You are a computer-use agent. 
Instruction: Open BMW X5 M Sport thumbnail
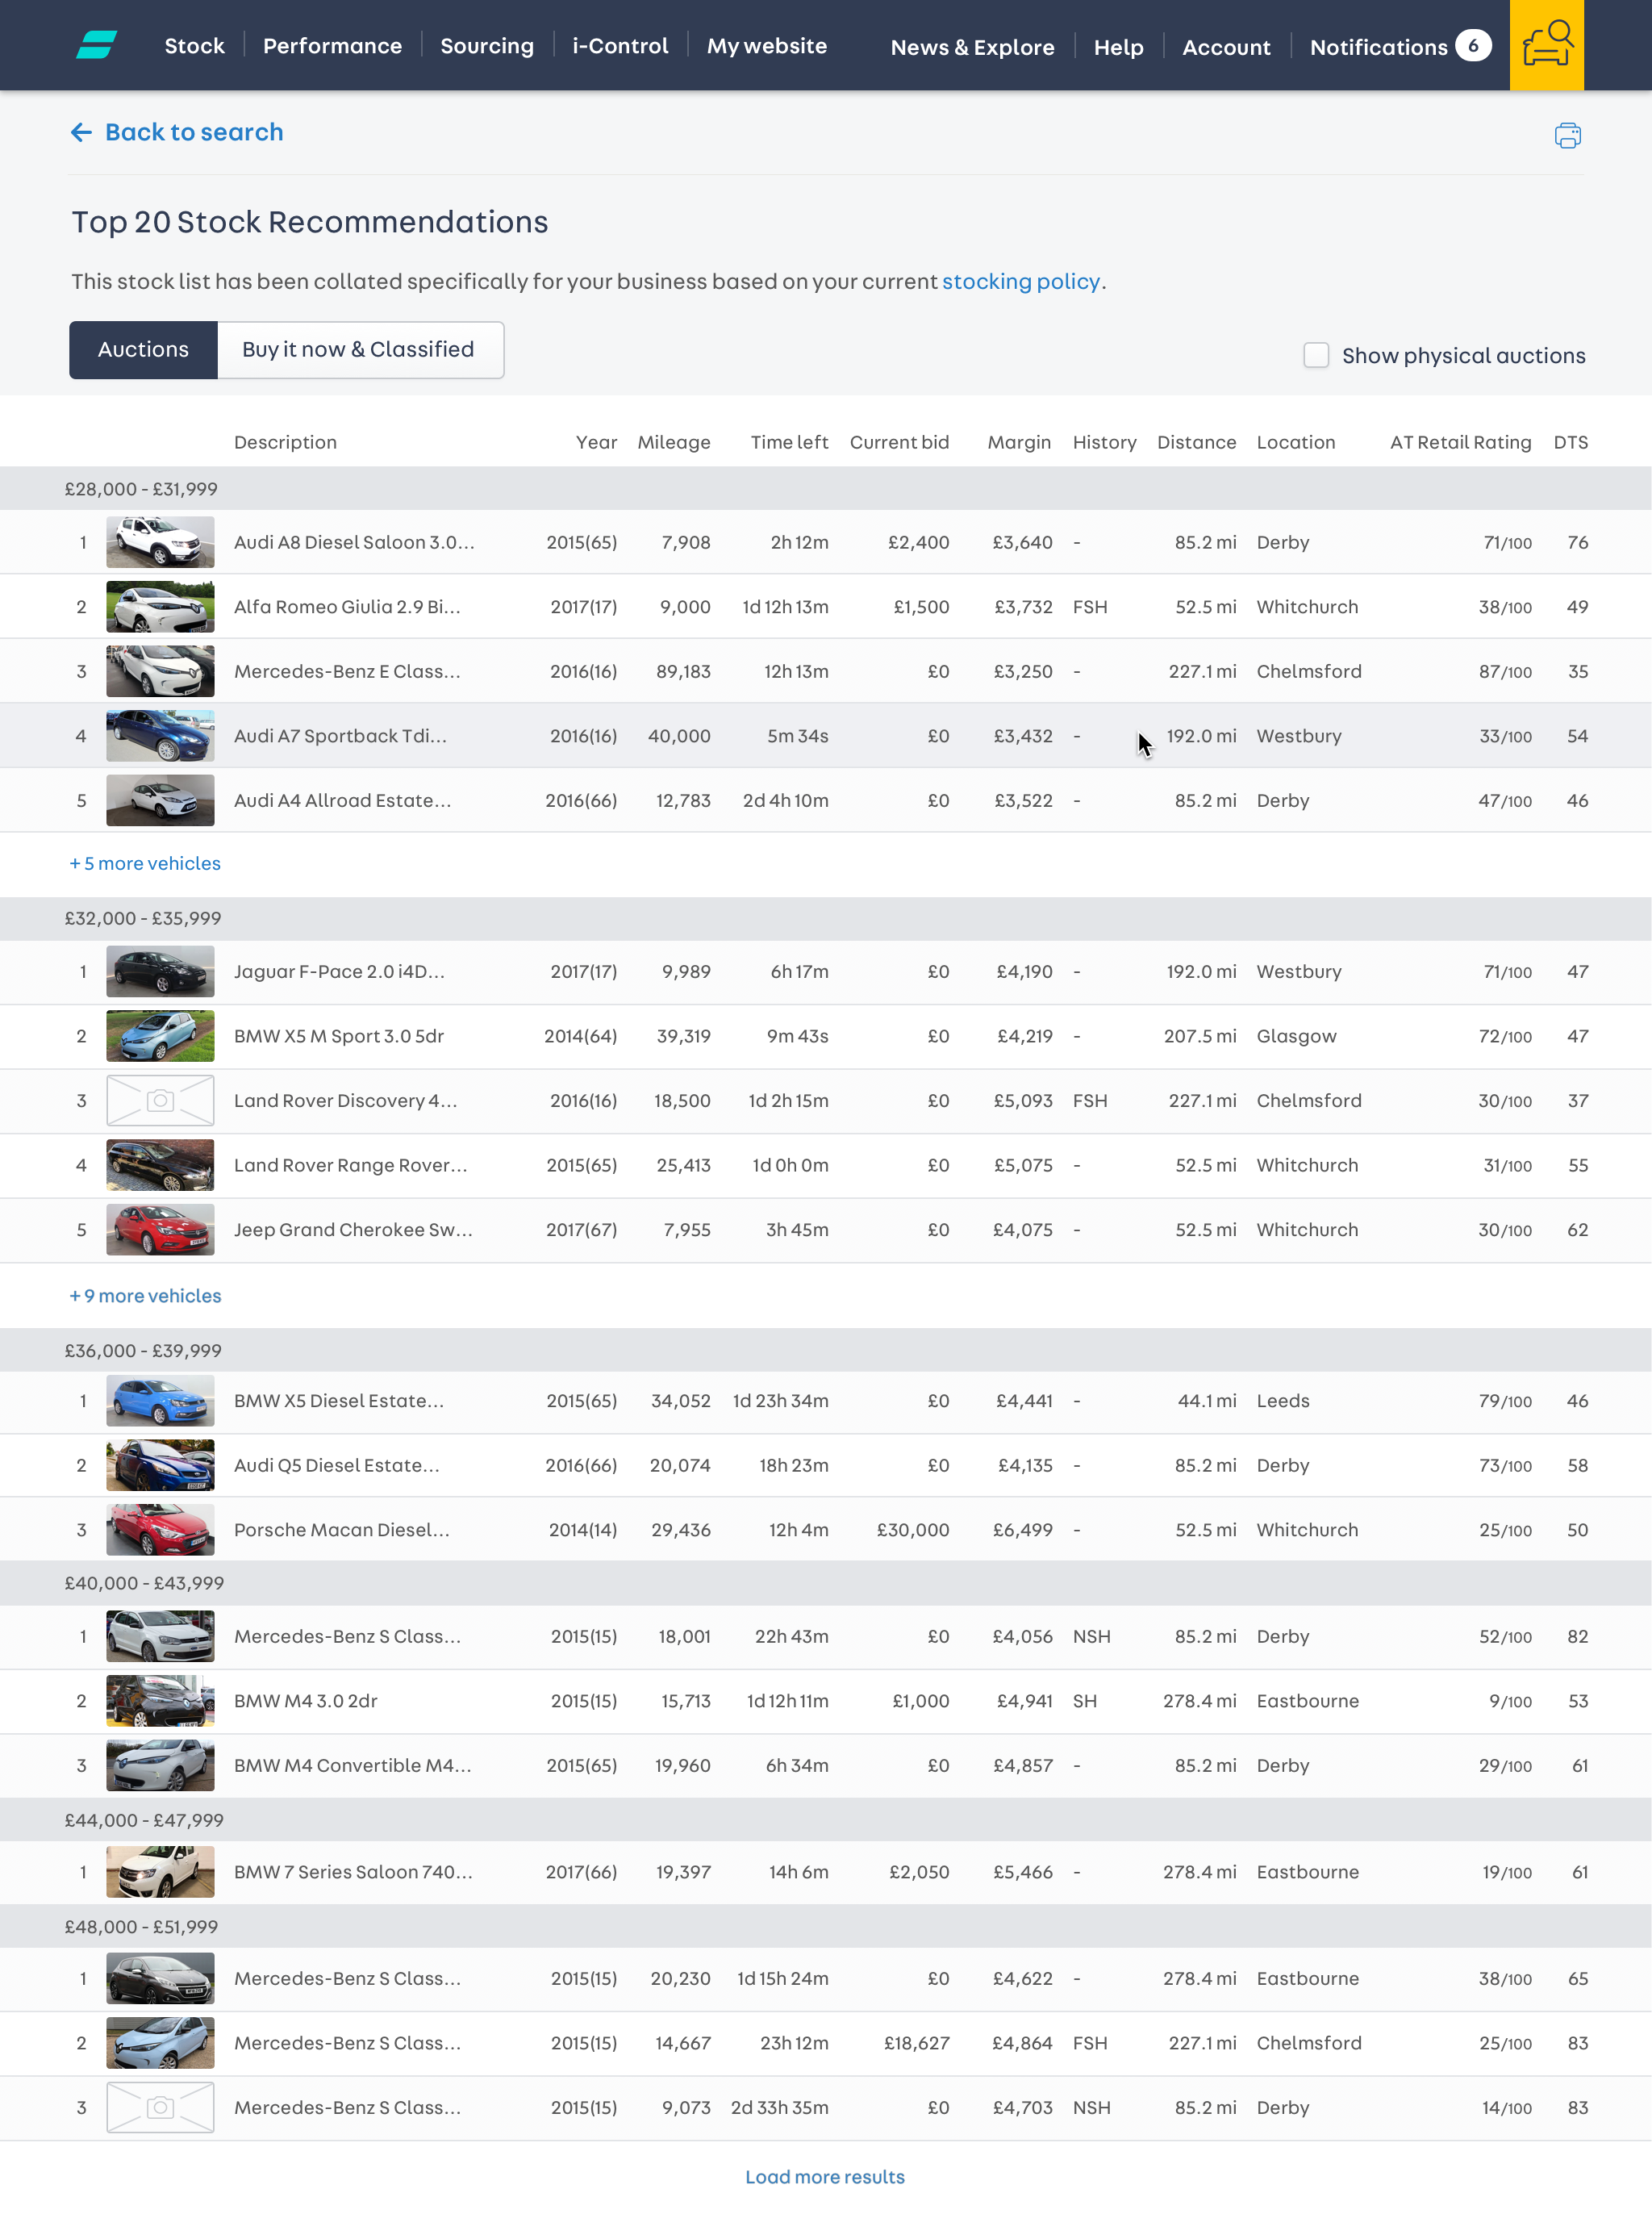(x=160, y=1036)
